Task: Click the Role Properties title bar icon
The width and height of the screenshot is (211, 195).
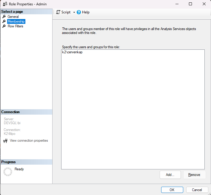Action: click(5, 4)
